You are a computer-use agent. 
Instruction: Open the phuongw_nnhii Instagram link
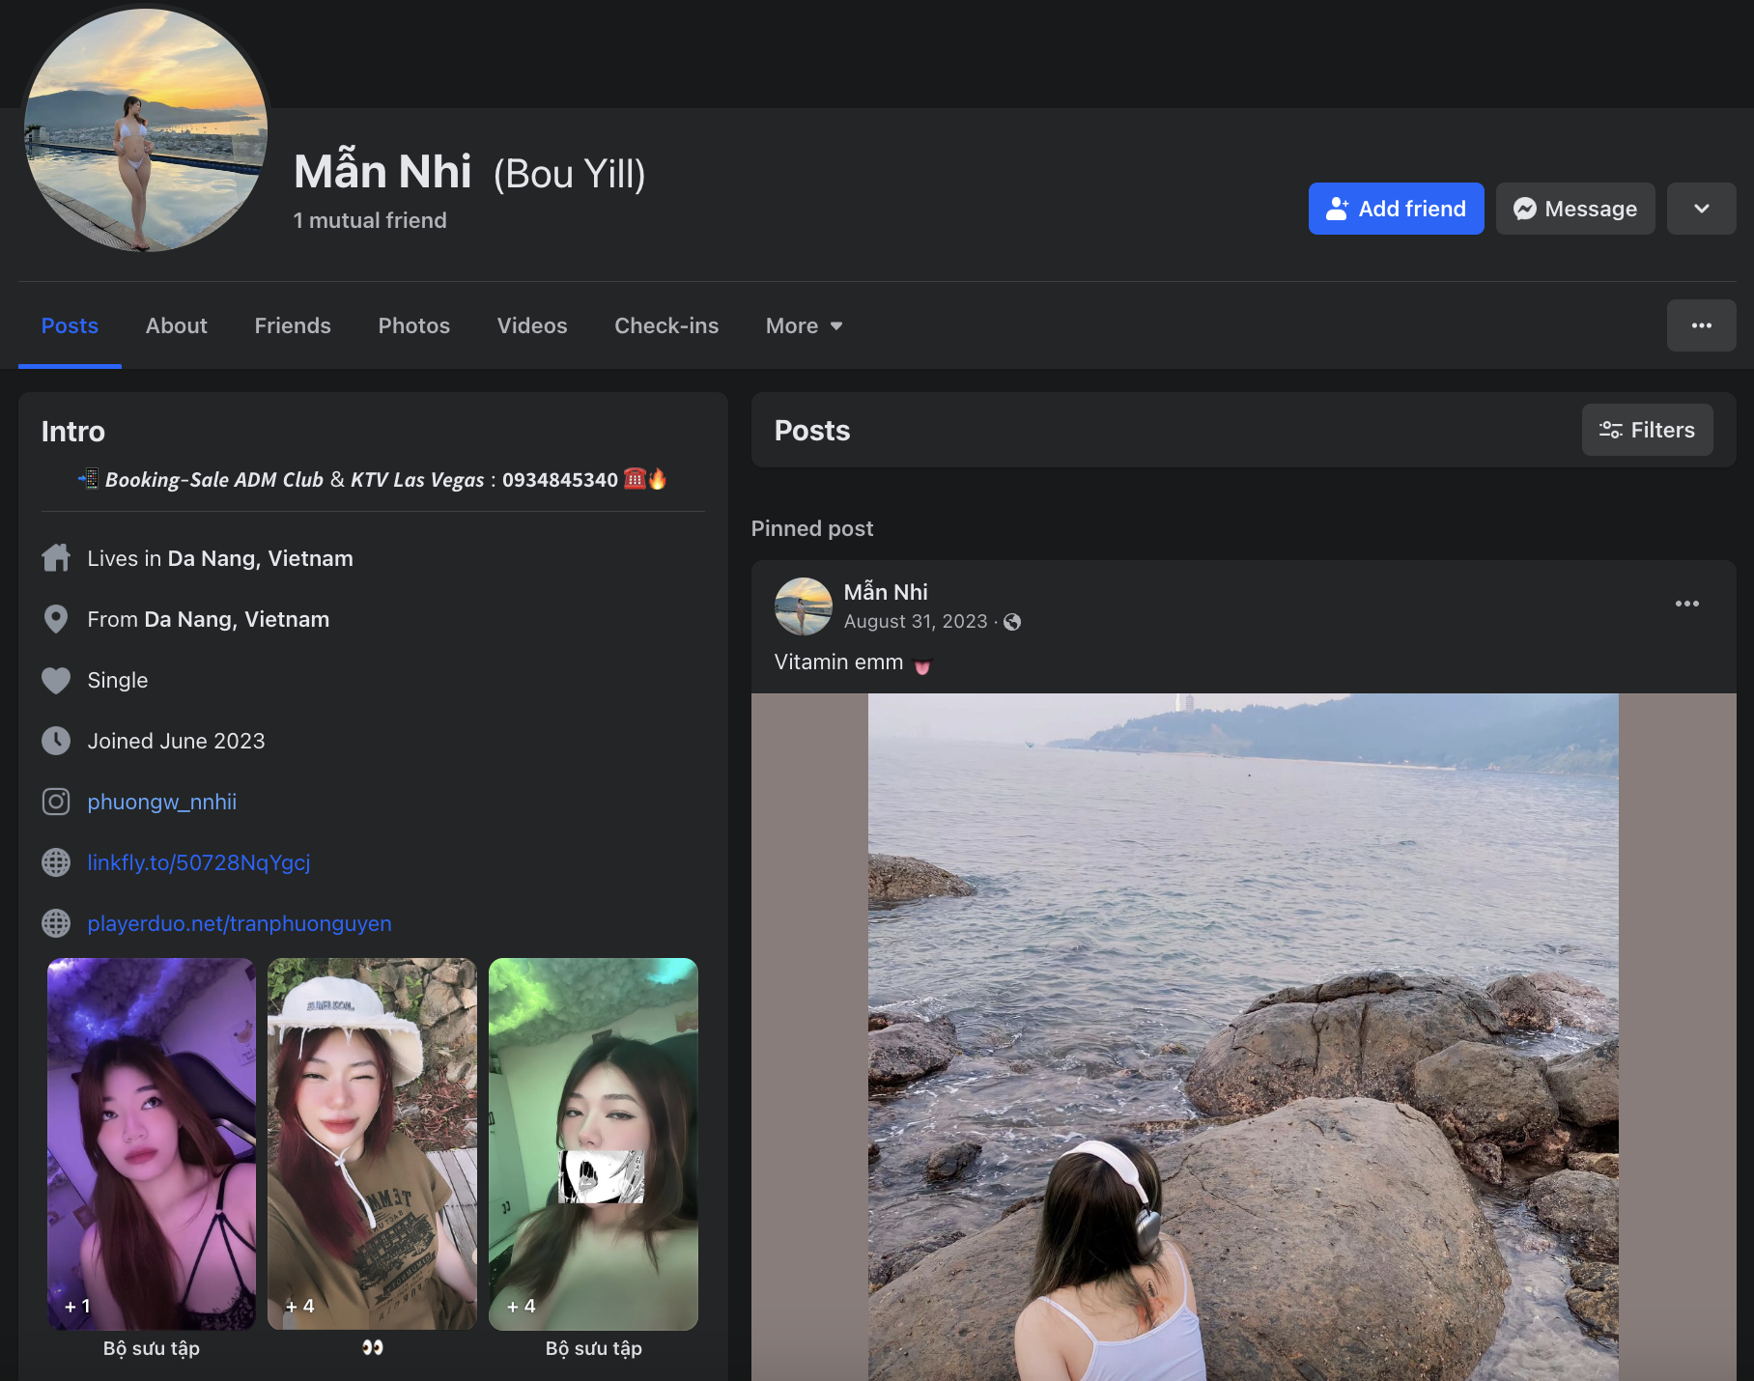[x=162, y=802]
